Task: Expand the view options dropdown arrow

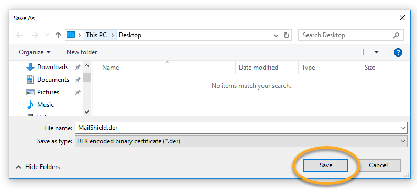Action: 376,52
